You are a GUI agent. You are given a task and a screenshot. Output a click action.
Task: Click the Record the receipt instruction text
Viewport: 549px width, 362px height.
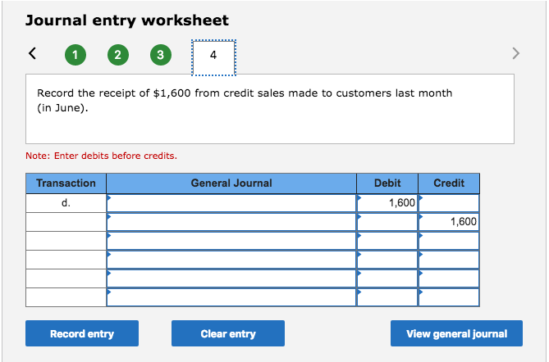[x=245, y=100]
